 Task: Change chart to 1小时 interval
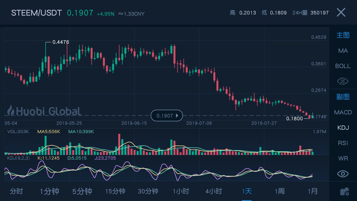[x=181, y=191]
